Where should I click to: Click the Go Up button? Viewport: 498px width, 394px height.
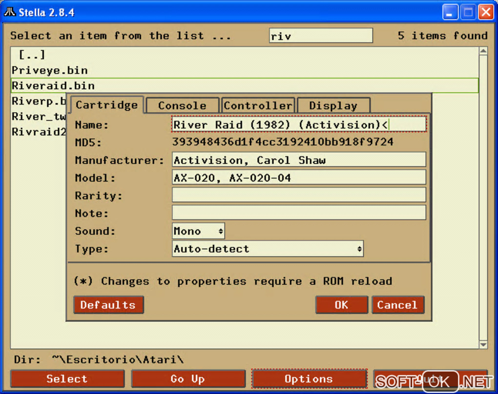point(188,379)
